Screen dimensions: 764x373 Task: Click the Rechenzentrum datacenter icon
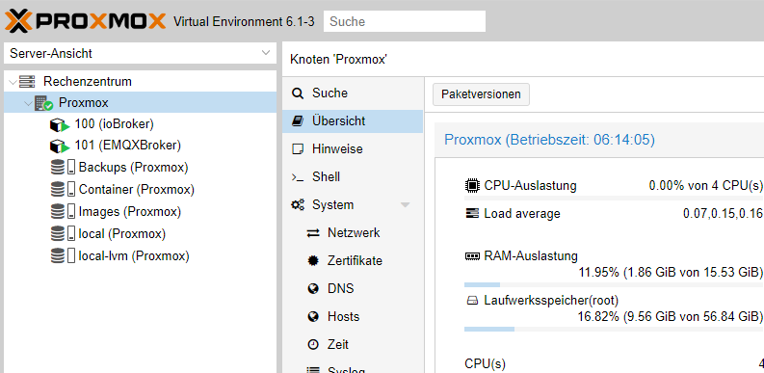pyautogui.click(x=27, y=81)
